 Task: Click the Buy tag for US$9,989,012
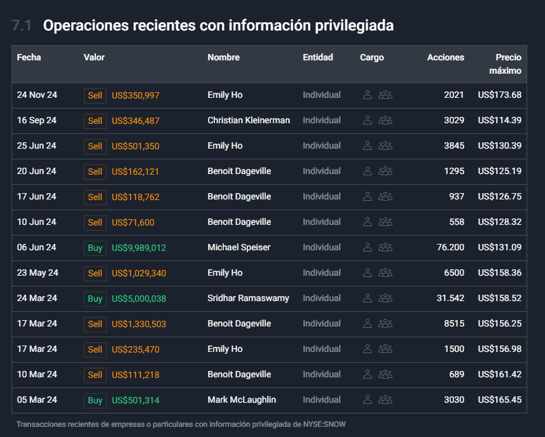[95, 248]
